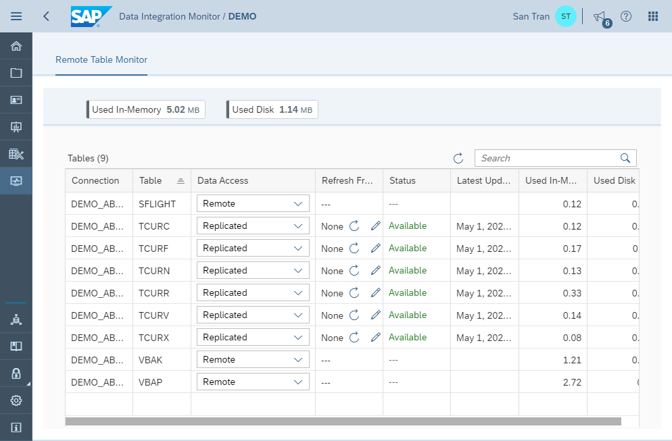This screenshot has width=672, height=441.
Task: Open the help question mark icon
Action: point(625,16)
